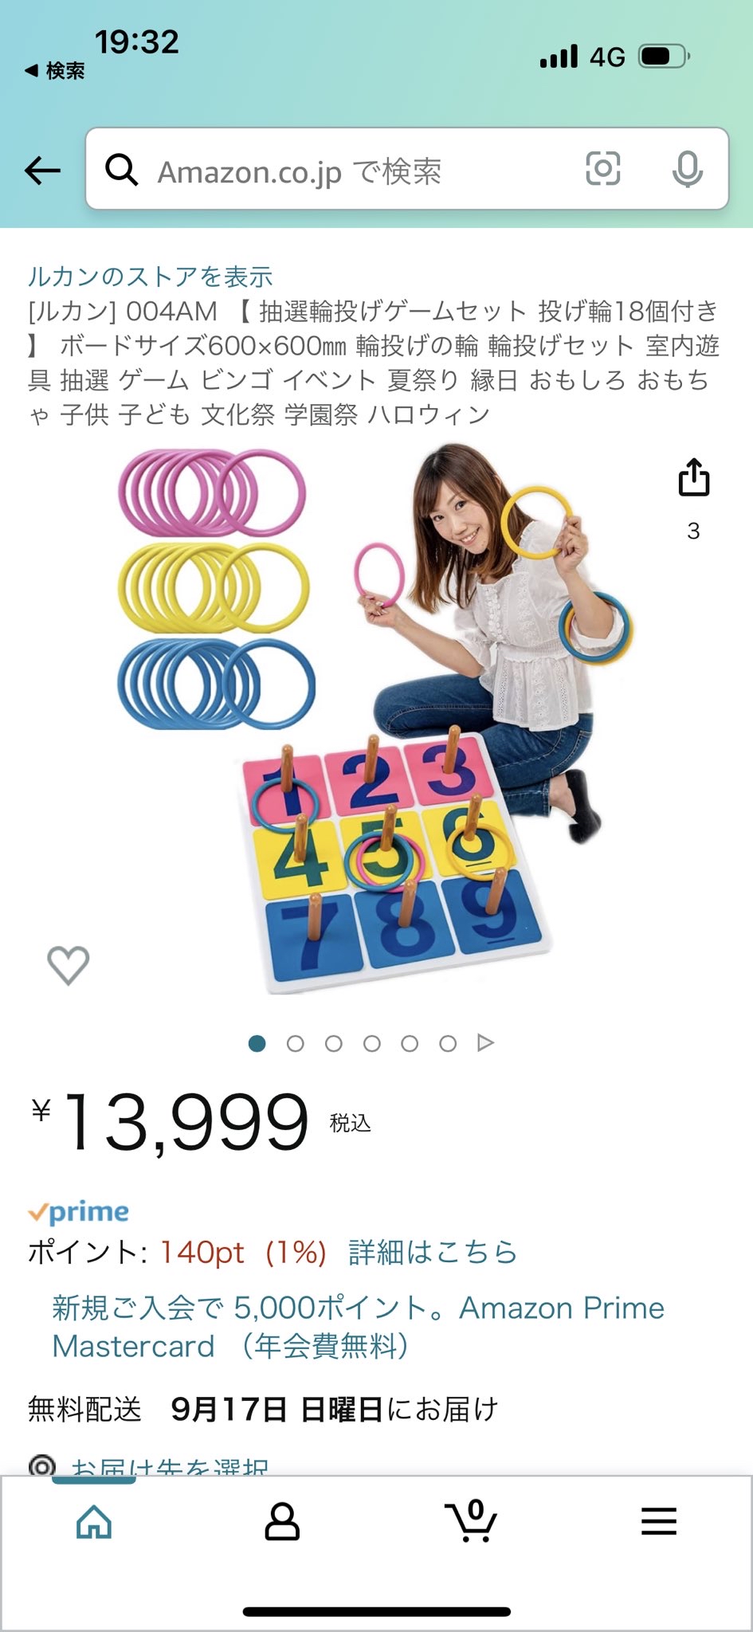This screenshot has width=753, height=1632.
Task: Select second image pagination dot
Action: 296,1043
